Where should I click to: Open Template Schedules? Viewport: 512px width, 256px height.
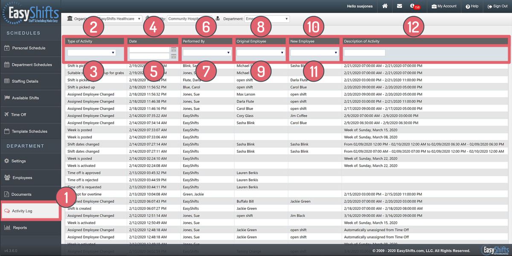30,131
